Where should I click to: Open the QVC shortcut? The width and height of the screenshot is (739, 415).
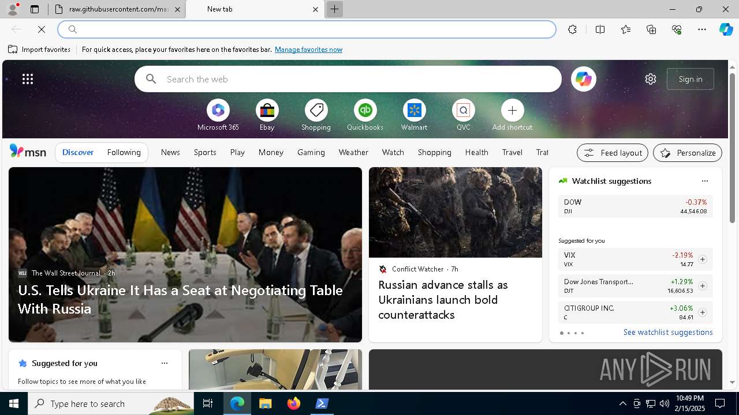click(x=463, y=115)
